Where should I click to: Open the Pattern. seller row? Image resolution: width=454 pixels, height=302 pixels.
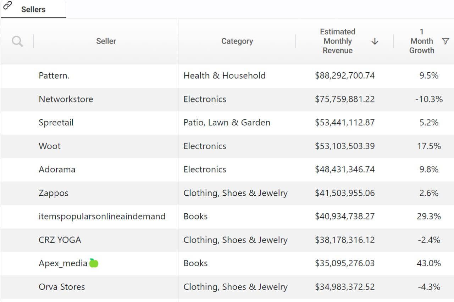point(54,75)
